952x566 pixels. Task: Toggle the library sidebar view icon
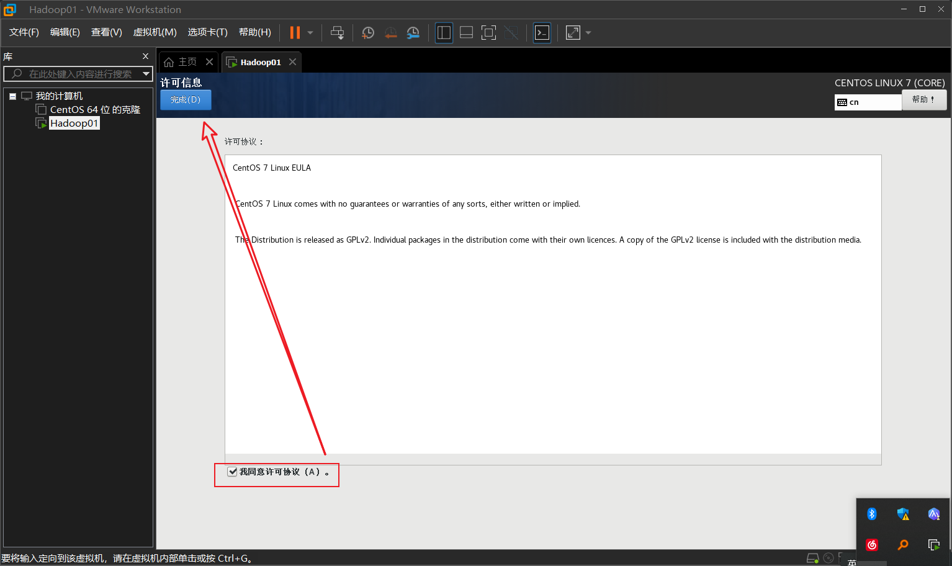point(444,33)
